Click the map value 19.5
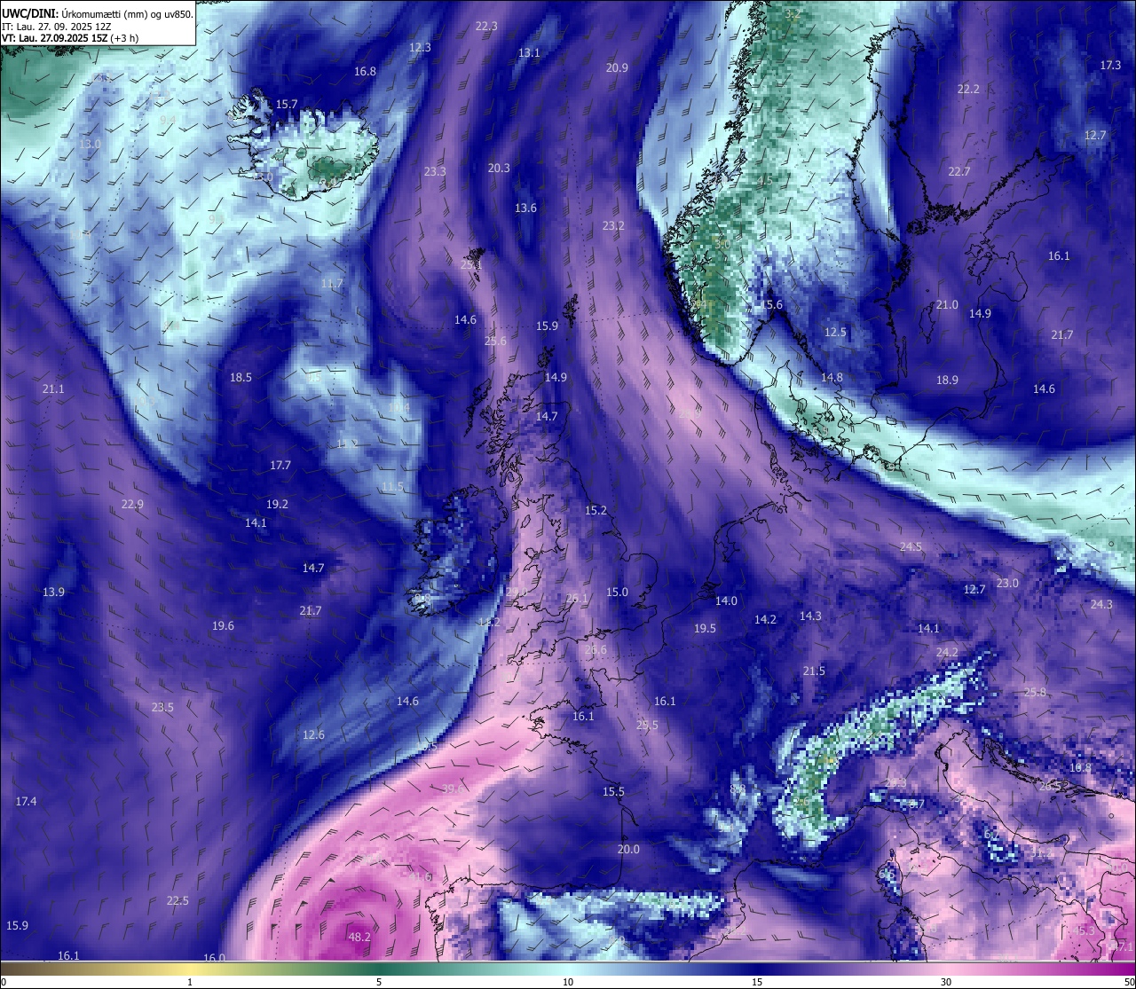Image resolution: width=1136 pixels, height=989 pixels. pos(705,629)
